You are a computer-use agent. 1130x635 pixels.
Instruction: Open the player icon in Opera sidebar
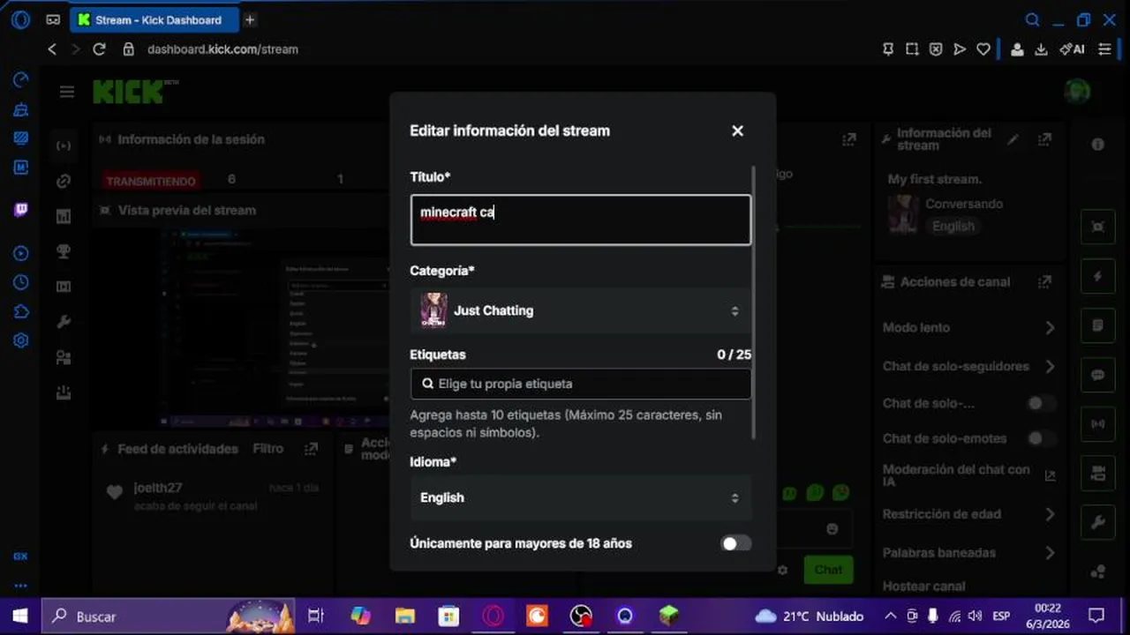21,253
